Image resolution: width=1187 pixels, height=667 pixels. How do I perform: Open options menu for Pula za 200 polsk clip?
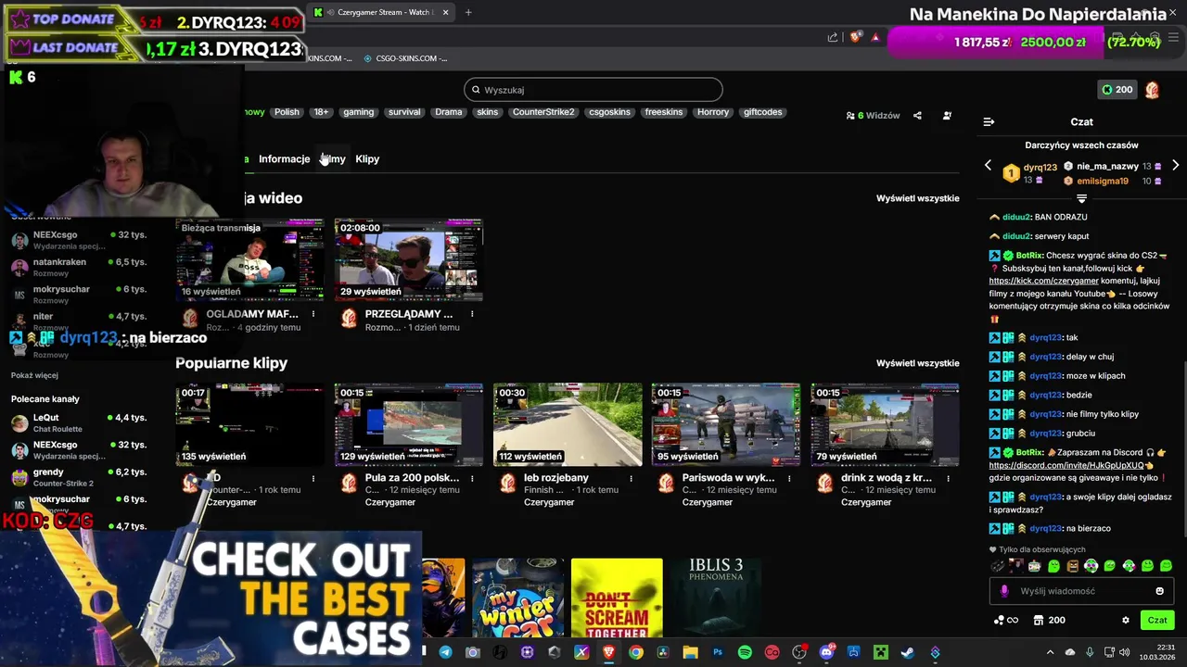(x=472, y=478)
